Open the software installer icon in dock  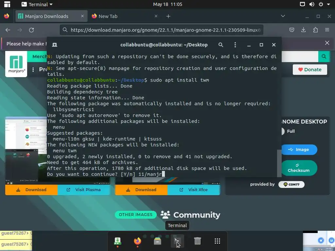117,241
